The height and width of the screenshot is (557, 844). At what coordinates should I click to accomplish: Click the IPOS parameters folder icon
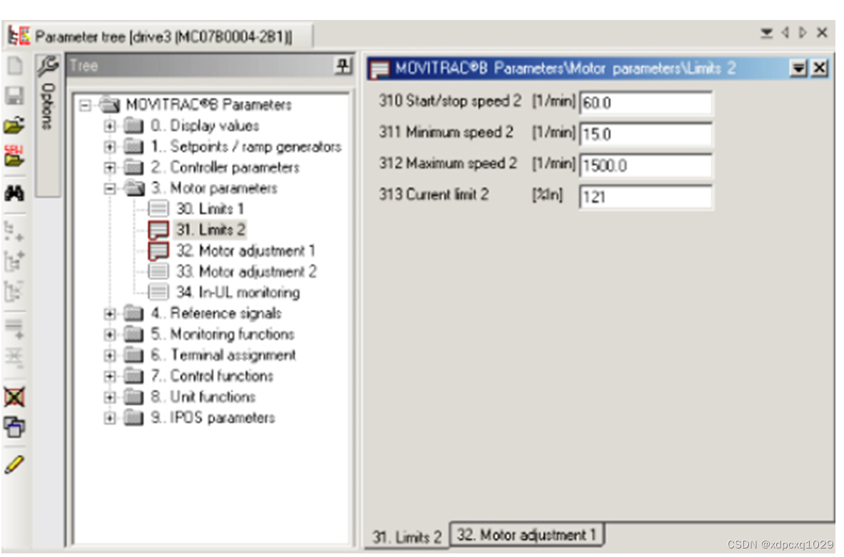click(x=134, y=418)
